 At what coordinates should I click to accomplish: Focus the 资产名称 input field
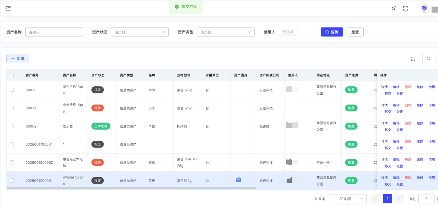coord(54,32)
